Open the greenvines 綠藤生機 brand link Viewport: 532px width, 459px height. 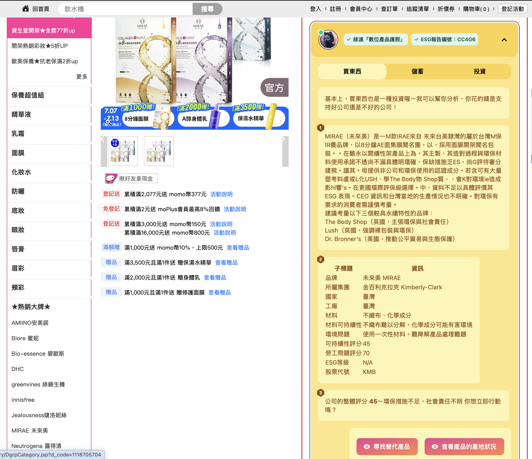[x=38, y=384]
